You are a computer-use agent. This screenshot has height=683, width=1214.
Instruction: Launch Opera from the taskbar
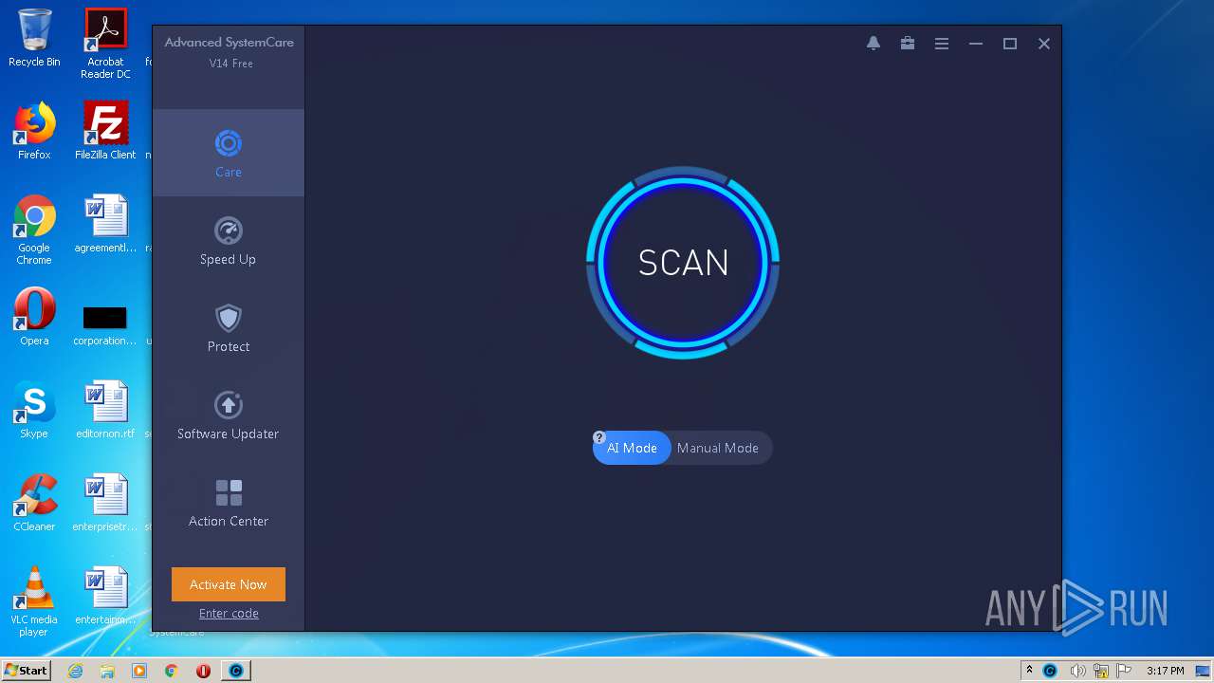pos(203,671)
